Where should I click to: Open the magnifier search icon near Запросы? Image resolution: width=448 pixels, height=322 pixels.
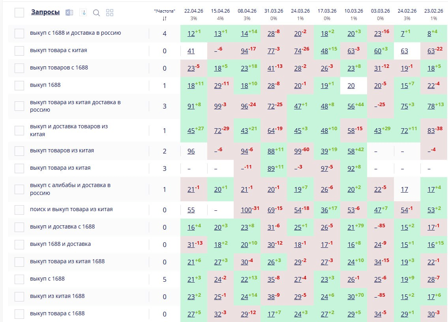(97, 13)
